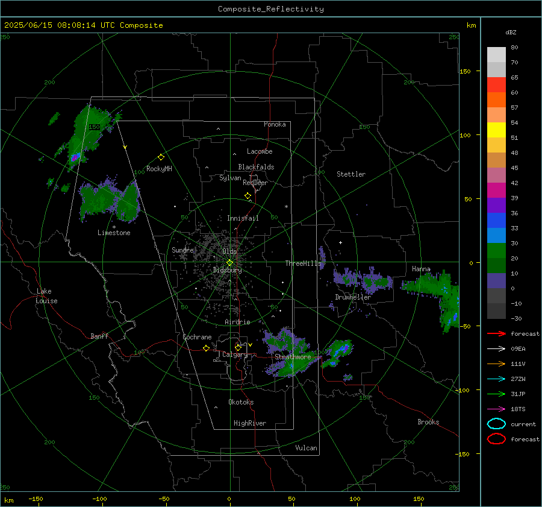Click the bright green 30-20 dBZ swatch
This screenshot has height=507, width=542.
tap(496, 251)
